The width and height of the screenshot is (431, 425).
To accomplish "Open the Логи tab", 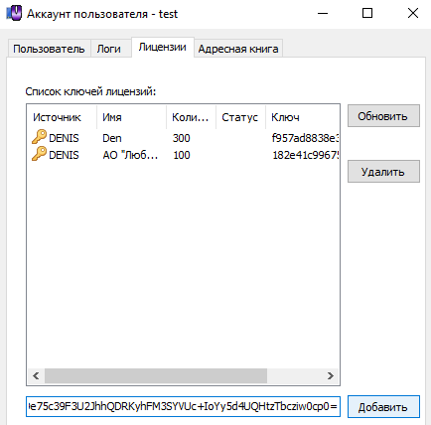I will pos(110,49).
